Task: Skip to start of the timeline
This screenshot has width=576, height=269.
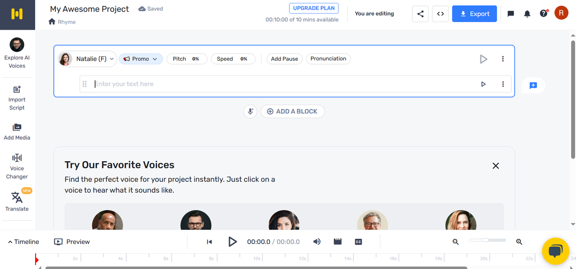Action: click(x=209, y=242)
